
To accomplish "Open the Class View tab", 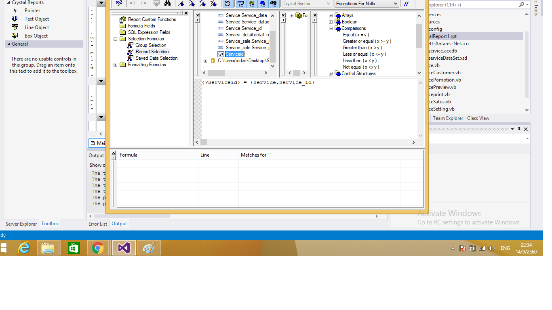I will click(x=478, y=118).
